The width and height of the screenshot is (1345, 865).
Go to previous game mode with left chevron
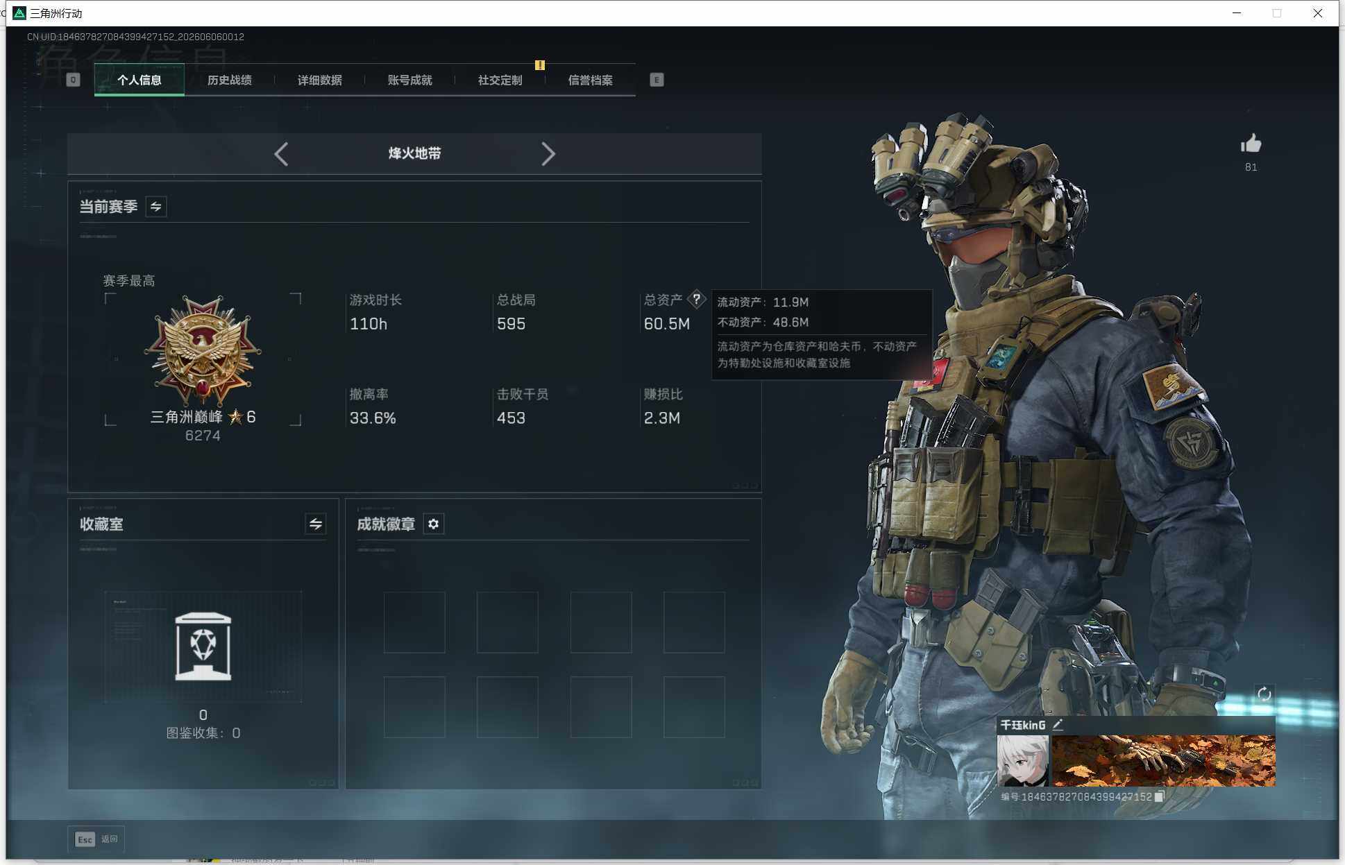tap(281, 154)
